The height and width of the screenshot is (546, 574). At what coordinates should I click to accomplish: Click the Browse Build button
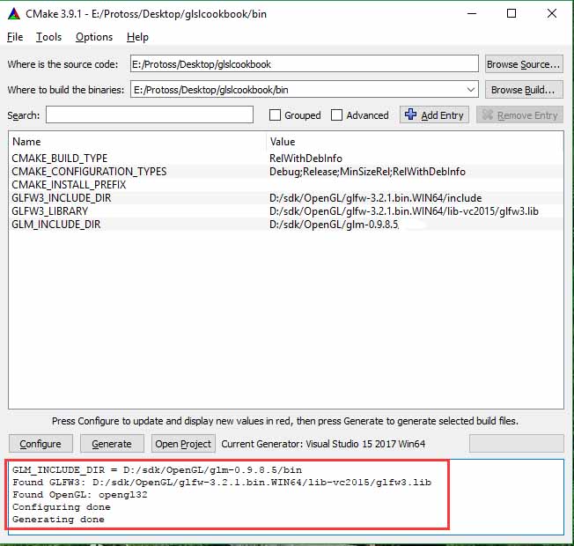click(524, 90)
